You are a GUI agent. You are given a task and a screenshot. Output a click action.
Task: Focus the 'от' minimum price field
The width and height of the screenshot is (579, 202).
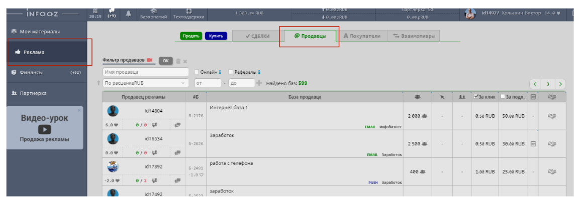tap(207, 83)
